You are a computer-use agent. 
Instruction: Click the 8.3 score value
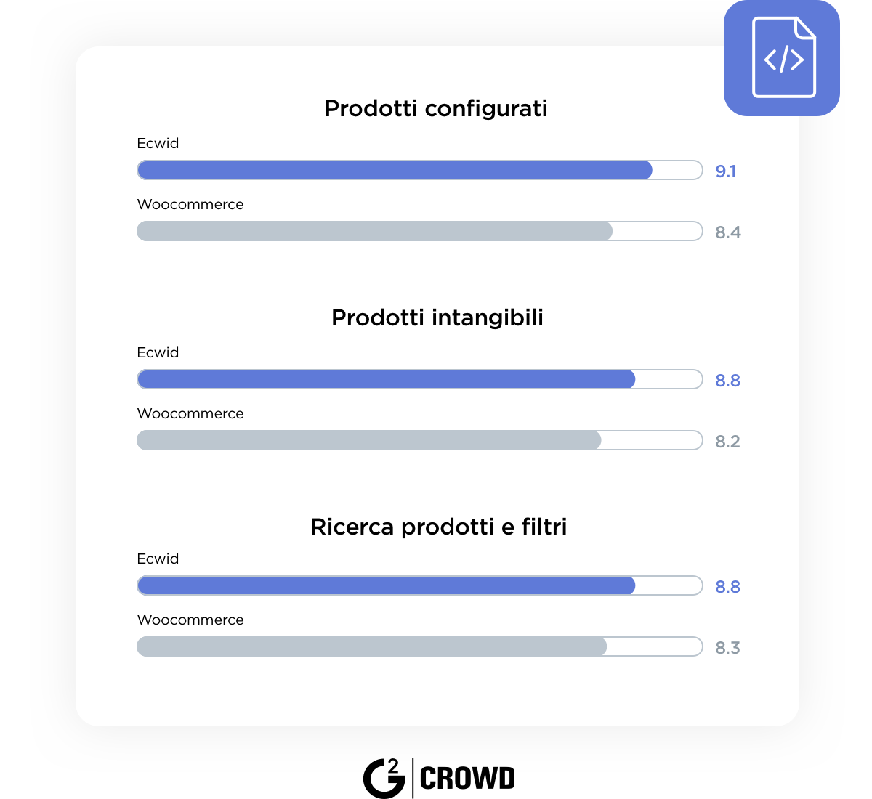[727, 648]
